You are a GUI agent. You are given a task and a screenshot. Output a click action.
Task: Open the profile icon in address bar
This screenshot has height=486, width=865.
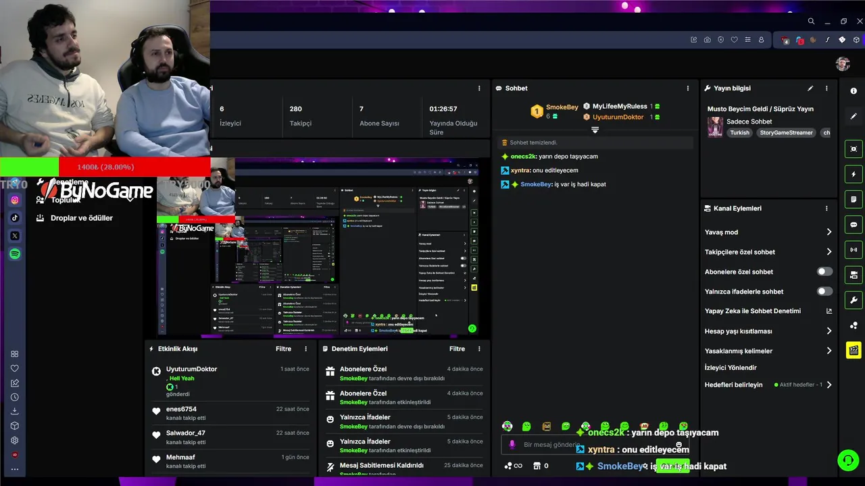(x=761, y=40)
